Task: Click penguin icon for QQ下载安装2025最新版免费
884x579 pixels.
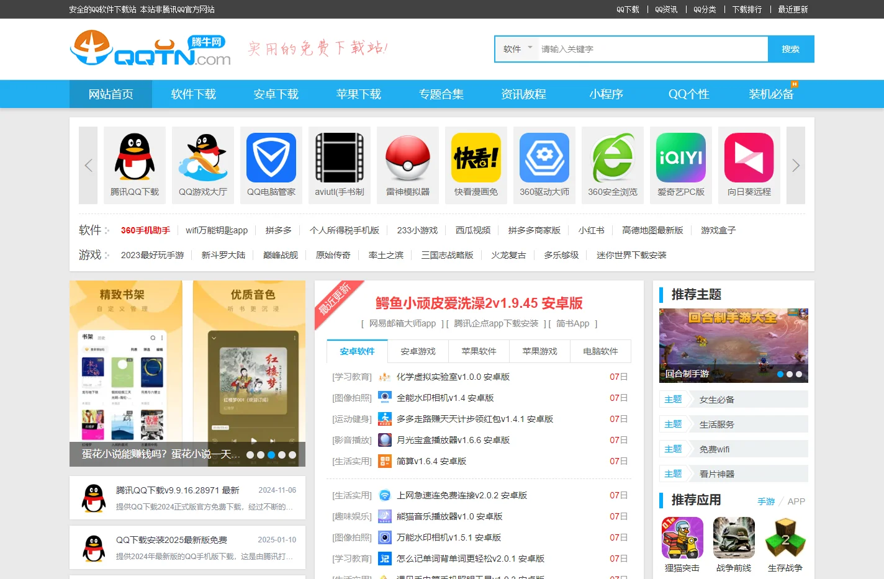Action: tap(94, 548)
